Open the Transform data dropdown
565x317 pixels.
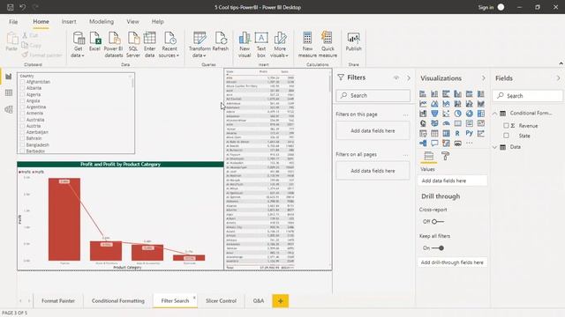pyautogui.click(x=200, y=45)
